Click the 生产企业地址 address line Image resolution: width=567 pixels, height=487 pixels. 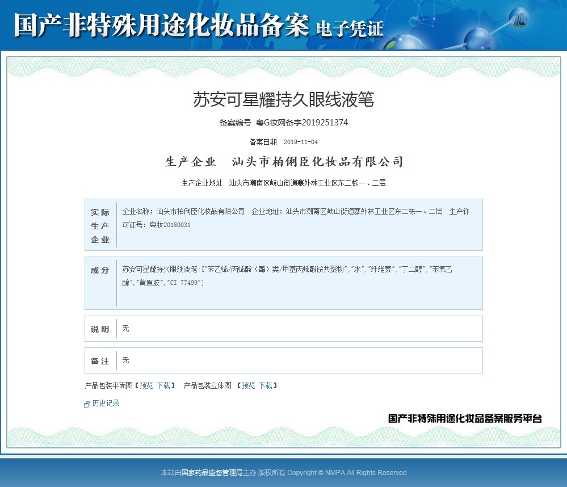pyautogui.click(x=284, y=183)
